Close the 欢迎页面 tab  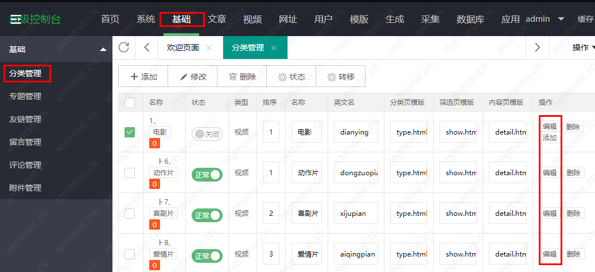[208, 48]
